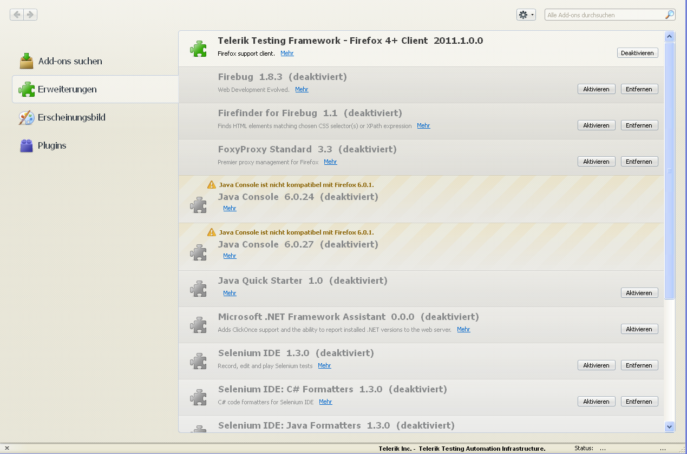Click the Java Quick Starter puzzle icon
The width and height of the screenshot is (687, 454).
click(x=198, y=289)
